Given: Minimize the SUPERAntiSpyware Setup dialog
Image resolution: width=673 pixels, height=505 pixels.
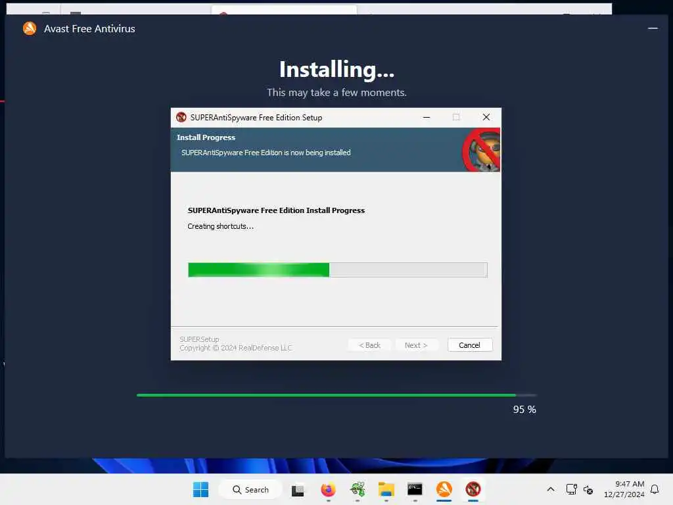Looking at the screenshot, I should [426, 117].
